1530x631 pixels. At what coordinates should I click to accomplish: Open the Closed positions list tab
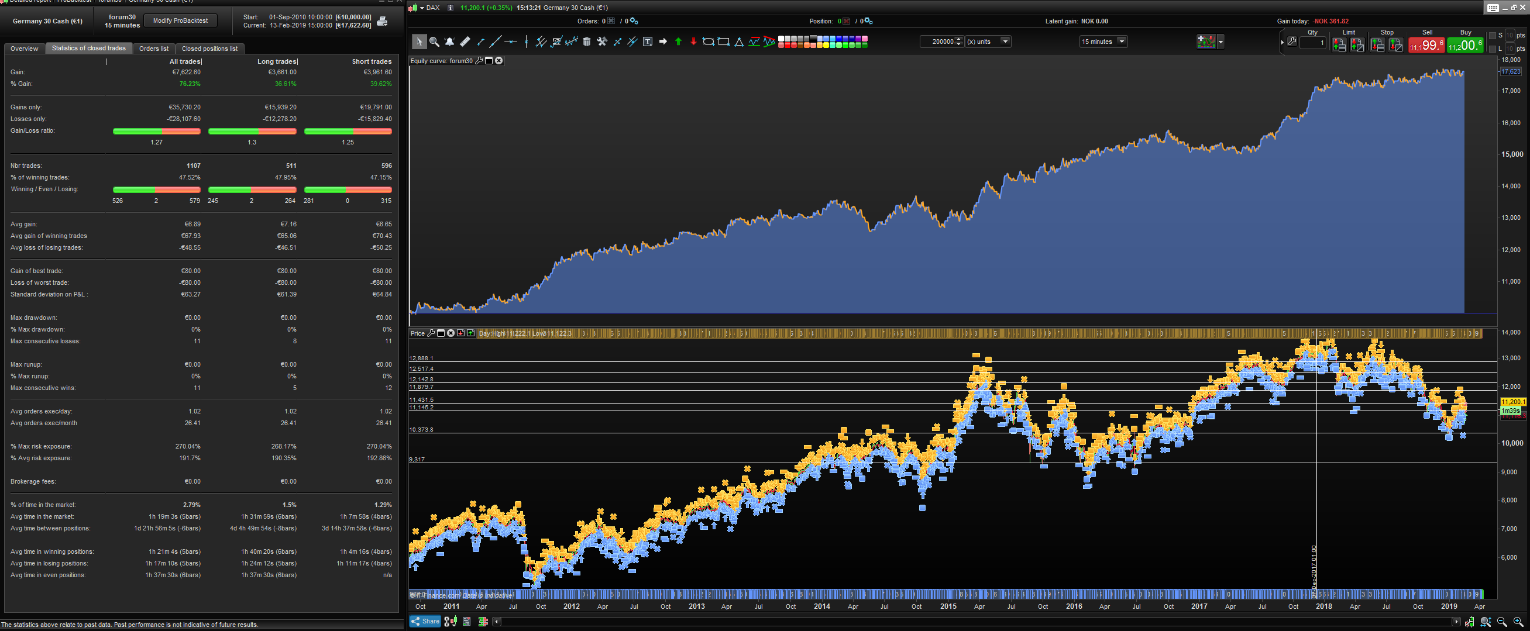209,49
